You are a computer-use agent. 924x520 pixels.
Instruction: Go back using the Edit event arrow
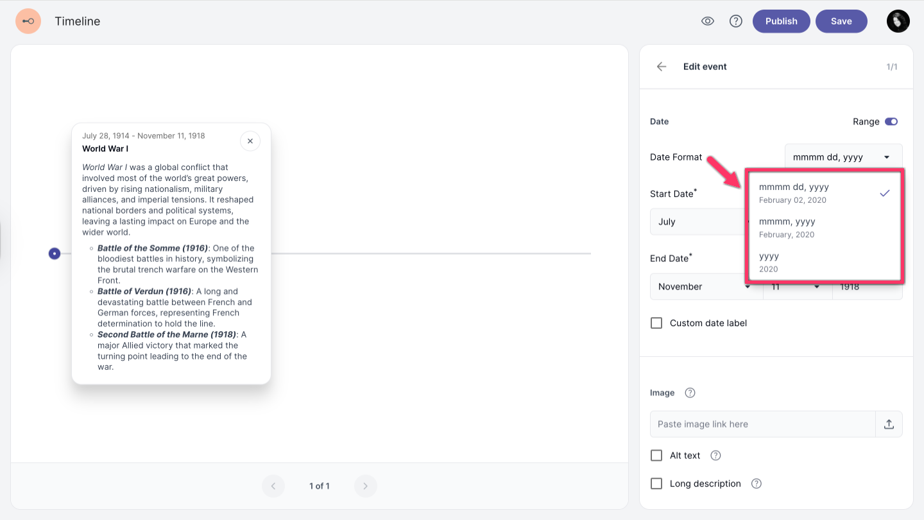click(662, 67)
